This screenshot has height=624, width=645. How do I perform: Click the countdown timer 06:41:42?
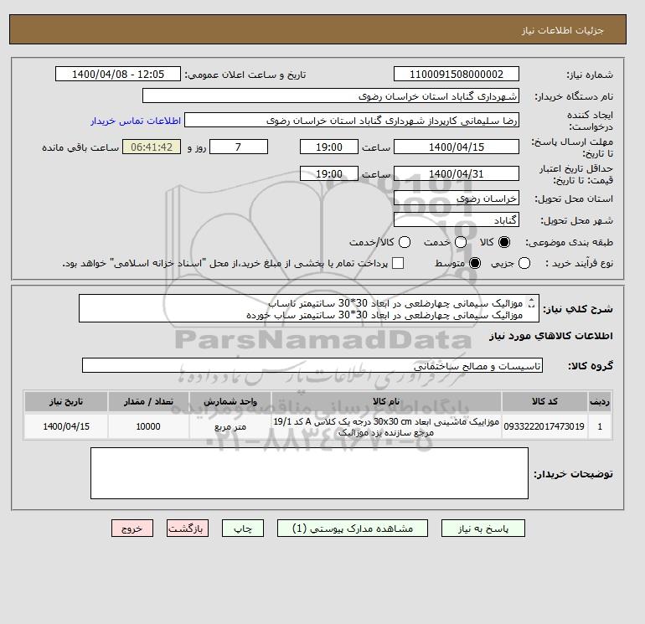click(x=152, y=147)
